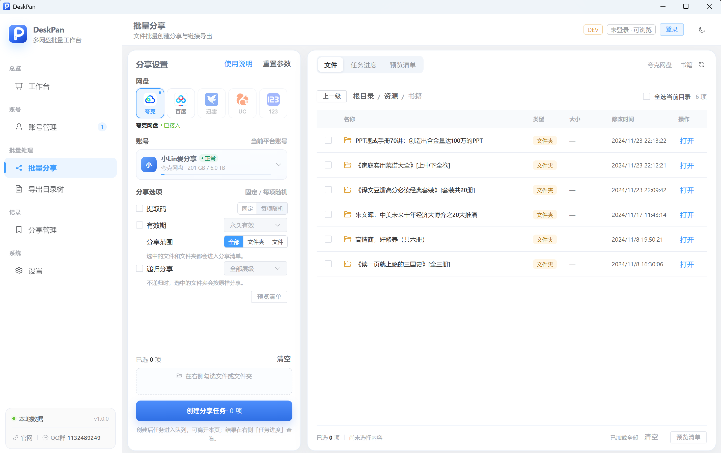Screen dimensions: 721x453
Task: Open the 永久有效 validity dropdown
Action: pyautogui.click(x=255, y=225)
